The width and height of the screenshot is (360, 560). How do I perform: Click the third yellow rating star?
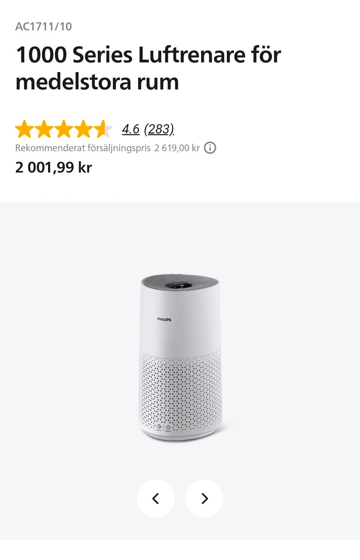pyautogui.click(x=63, y=129)
